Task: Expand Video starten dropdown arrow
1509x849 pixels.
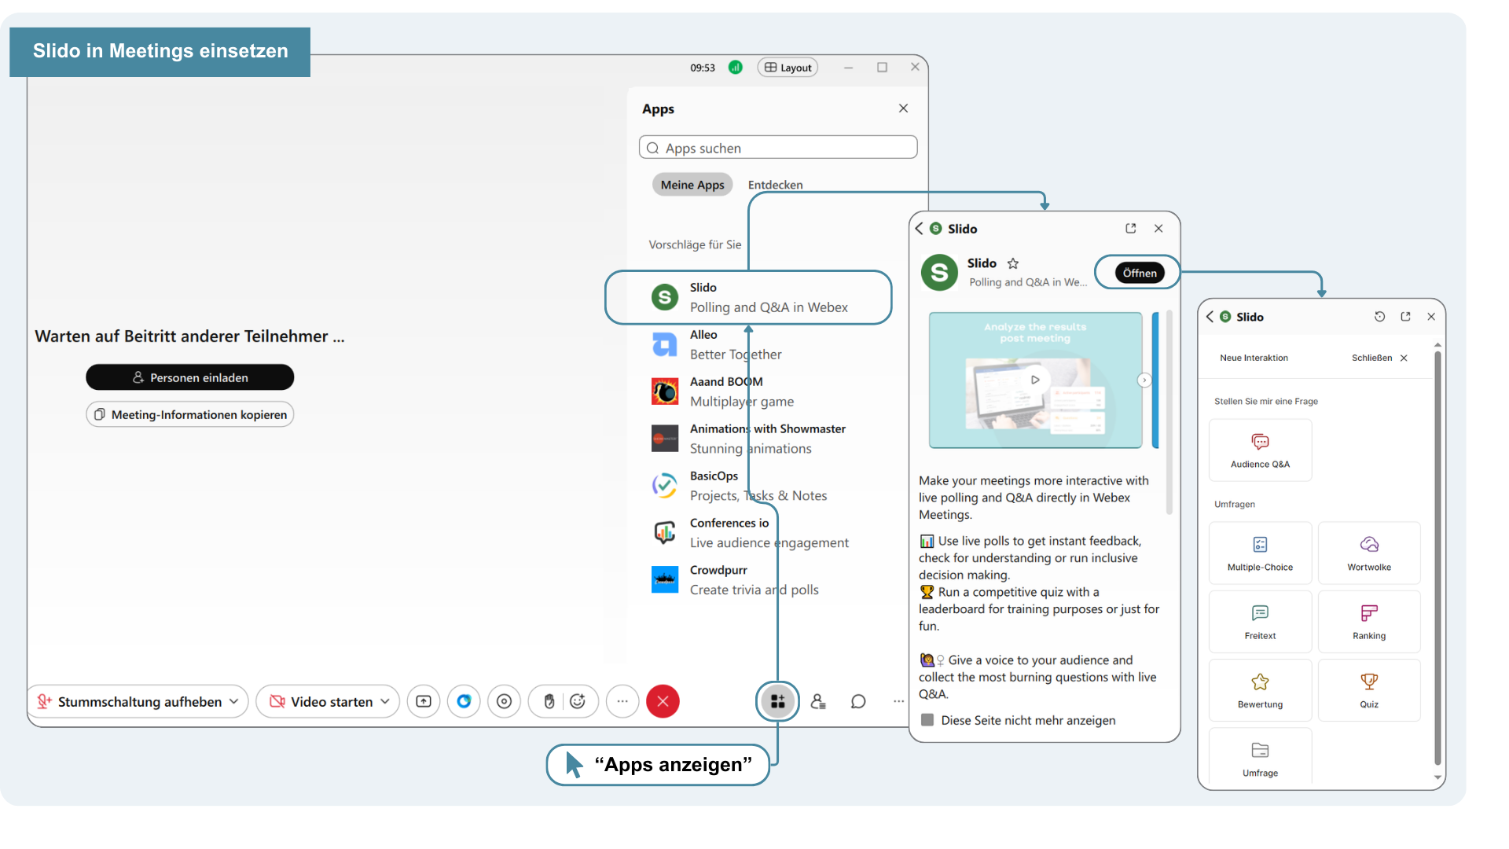Action: coord(385,701)
